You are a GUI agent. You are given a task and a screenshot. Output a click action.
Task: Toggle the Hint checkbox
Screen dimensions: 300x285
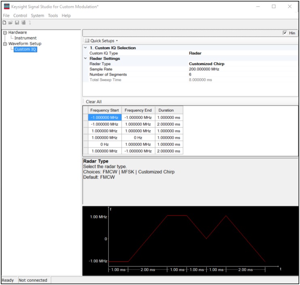(285, 33)
